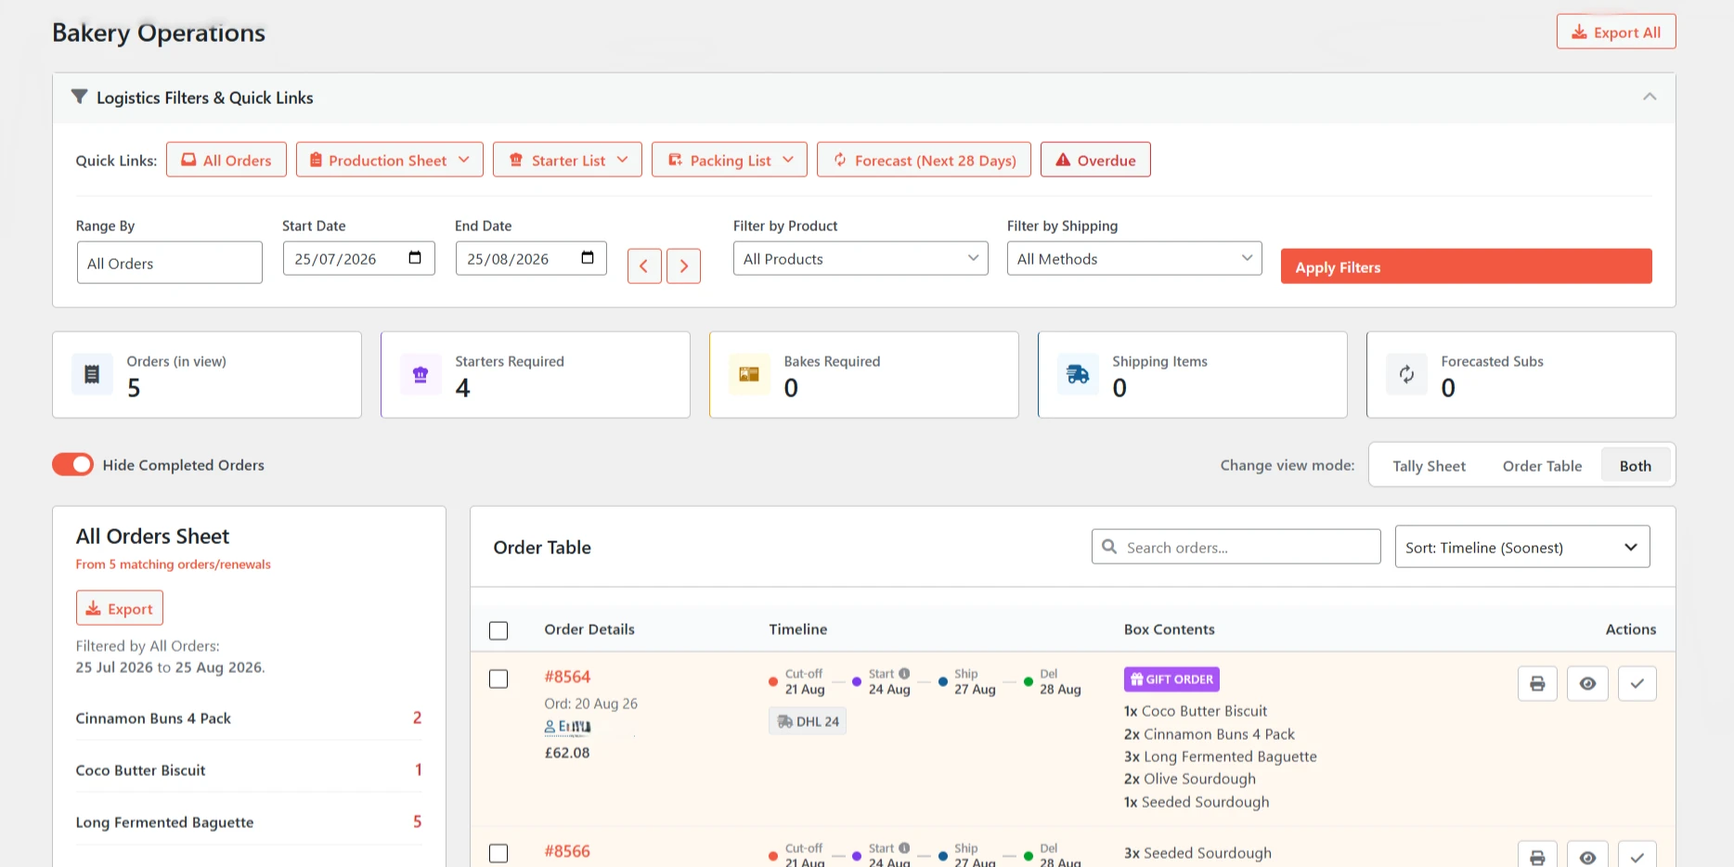Screen dimensions: 1734x867
Task: Open the Start Date calendar picker icon
Action: [415, 258]
